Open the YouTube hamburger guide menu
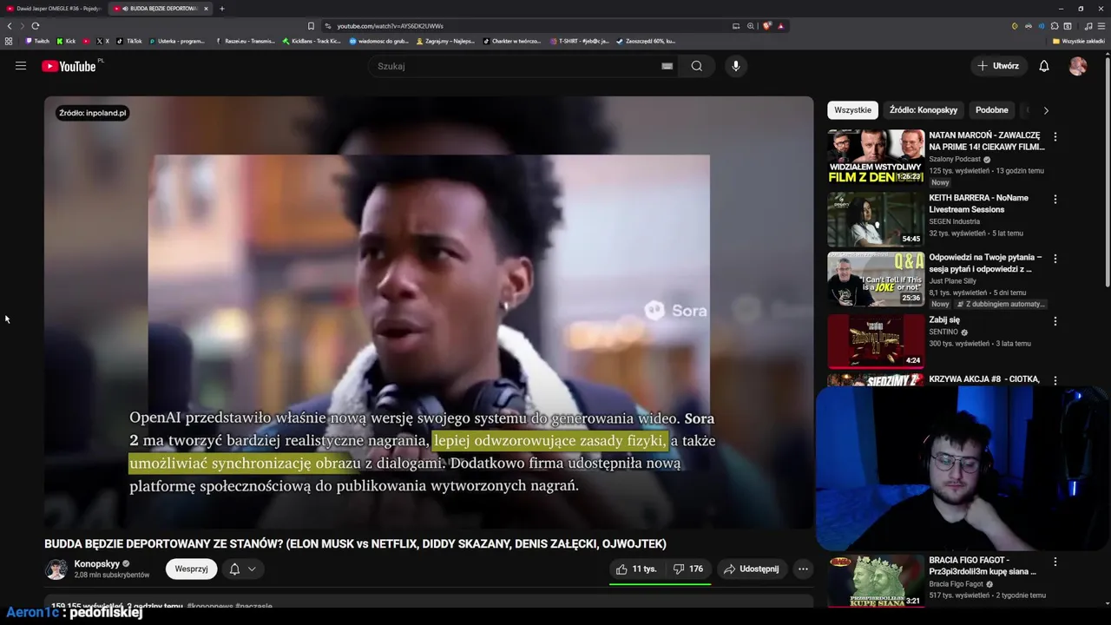Image resolution: width=1111 pixels, height=625 pixels. [x=21, y=66]
